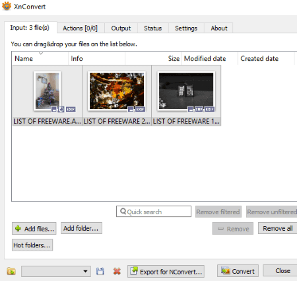Viewport: 297px width, 281px height.
Task: Click EXIF badge on Christmas tree thumbnail
Action: pyautogui.click(x=71, y=109)
